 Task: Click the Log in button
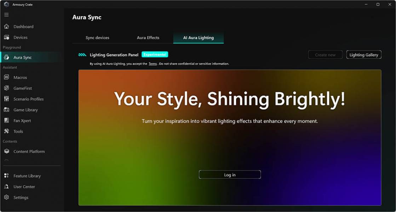pos(230,175)
